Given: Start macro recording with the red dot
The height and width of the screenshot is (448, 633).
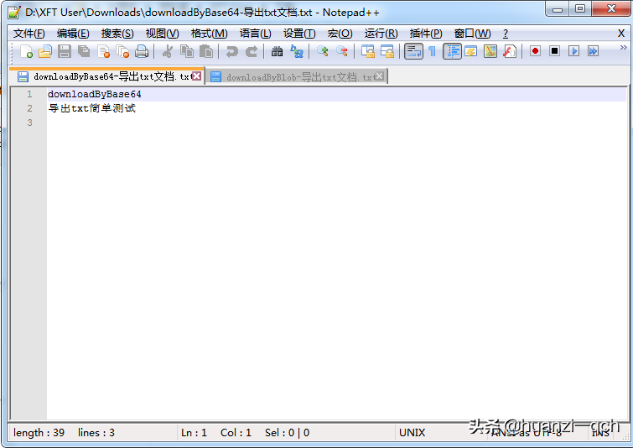Looking at the screenshot, I should pos(535,51).
